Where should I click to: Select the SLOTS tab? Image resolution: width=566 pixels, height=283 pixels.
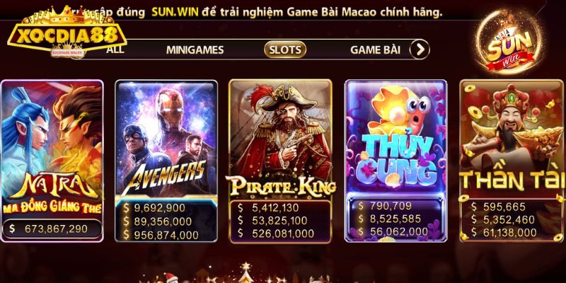tap(285, 50)
